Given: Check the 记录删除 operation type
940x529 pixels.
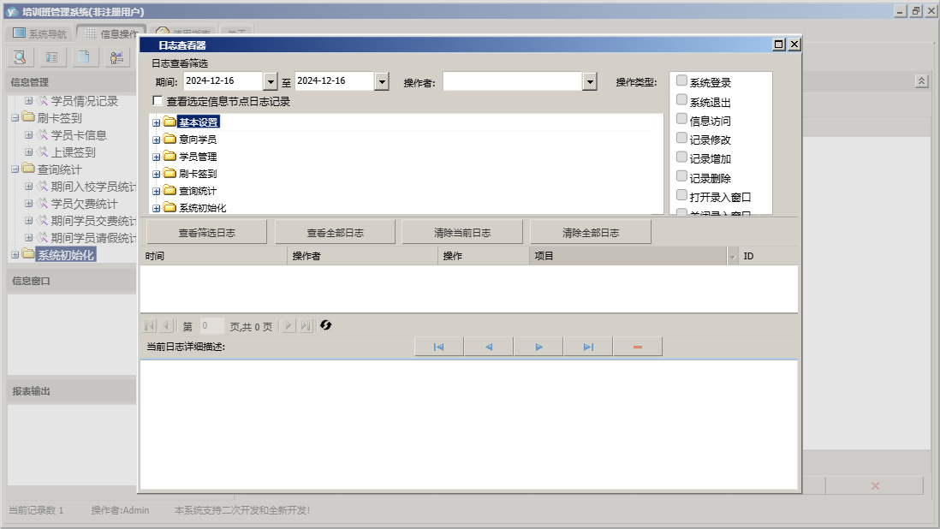Looking at the screenshot, I should pyautogui.click(x=681, y=176).
